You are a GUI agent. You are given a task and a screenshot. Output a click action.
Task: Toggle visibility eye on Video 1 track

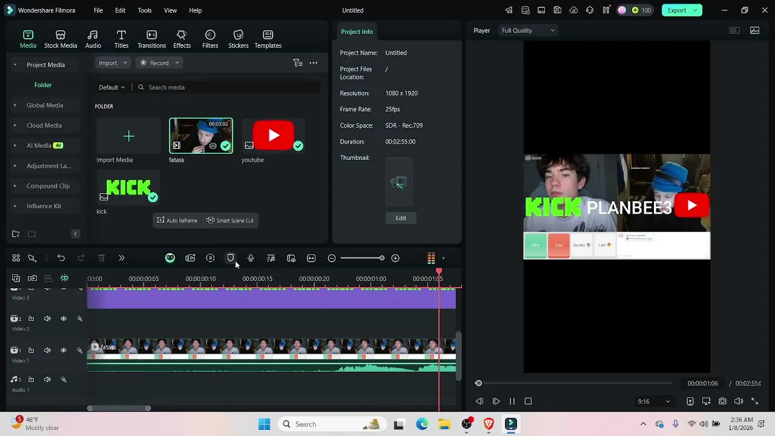pyautogui.click(x=63, y=350)
